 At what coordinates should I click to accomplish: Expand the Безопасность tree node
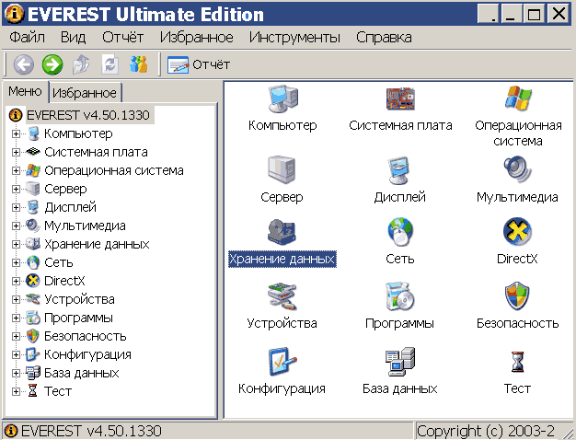[x=16, y=336]
